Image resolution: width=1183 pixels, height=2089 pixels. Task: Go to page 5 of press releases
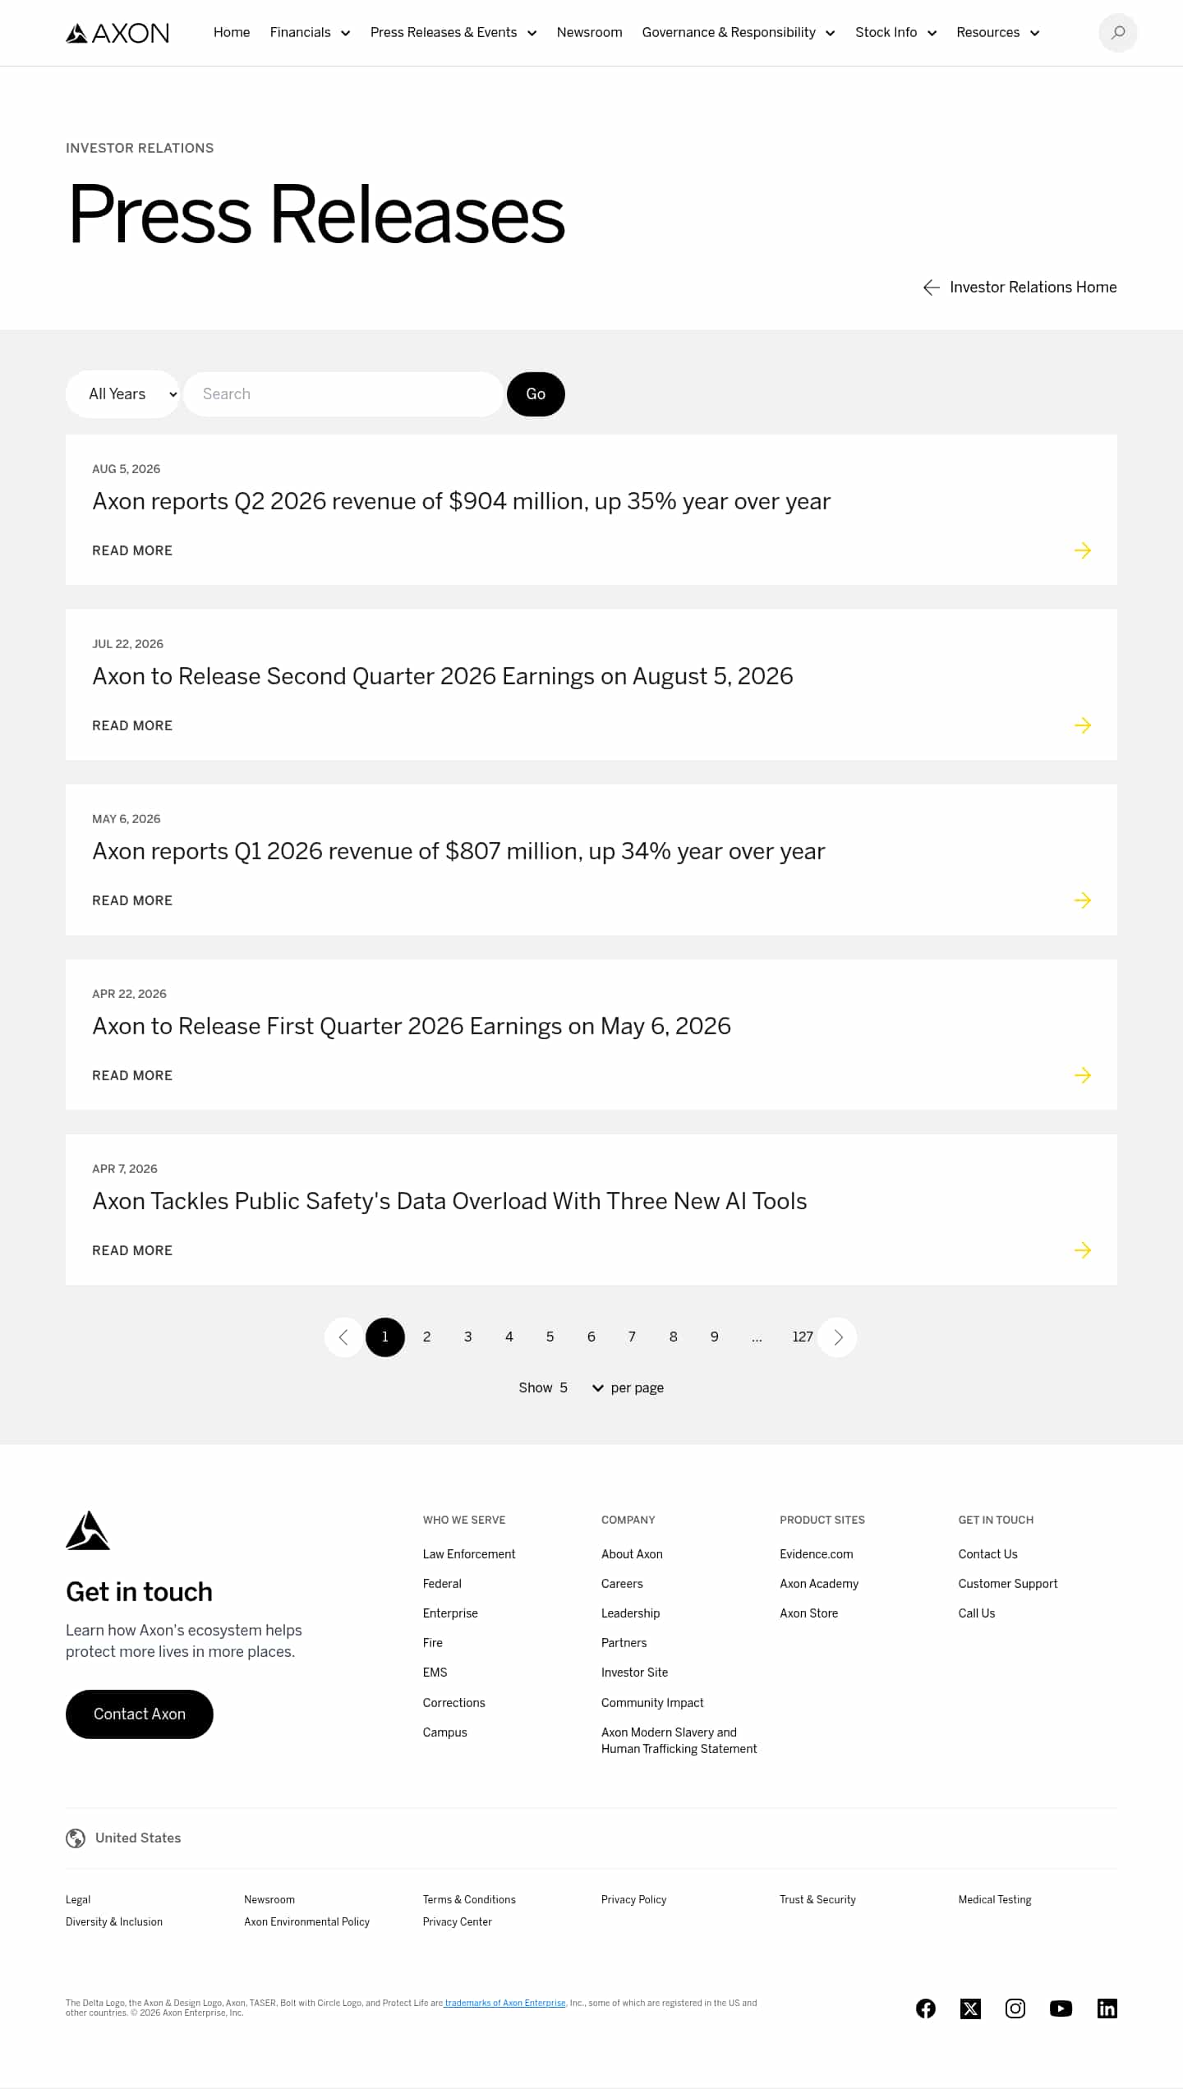[550, 1337]
